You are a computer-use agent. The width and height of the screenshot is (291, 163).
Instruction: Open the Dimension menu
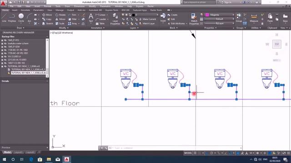tap(79, 6)
